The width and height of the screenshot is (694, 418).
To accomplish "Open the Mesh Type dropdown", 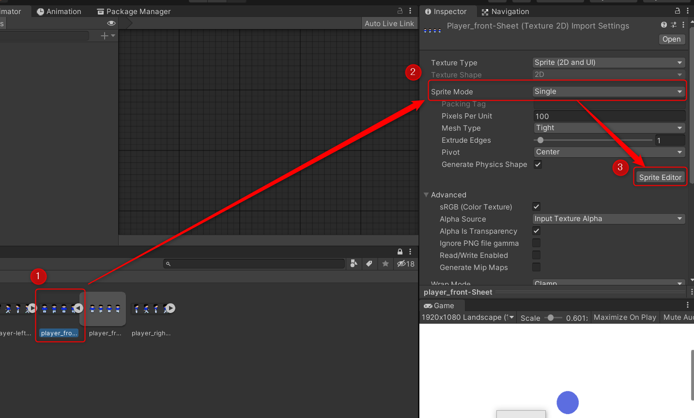I will tap(608, 128).
